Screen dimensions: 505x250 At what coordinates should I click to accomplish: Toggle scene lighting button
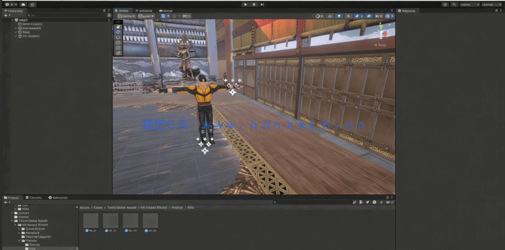click(339, 16)
